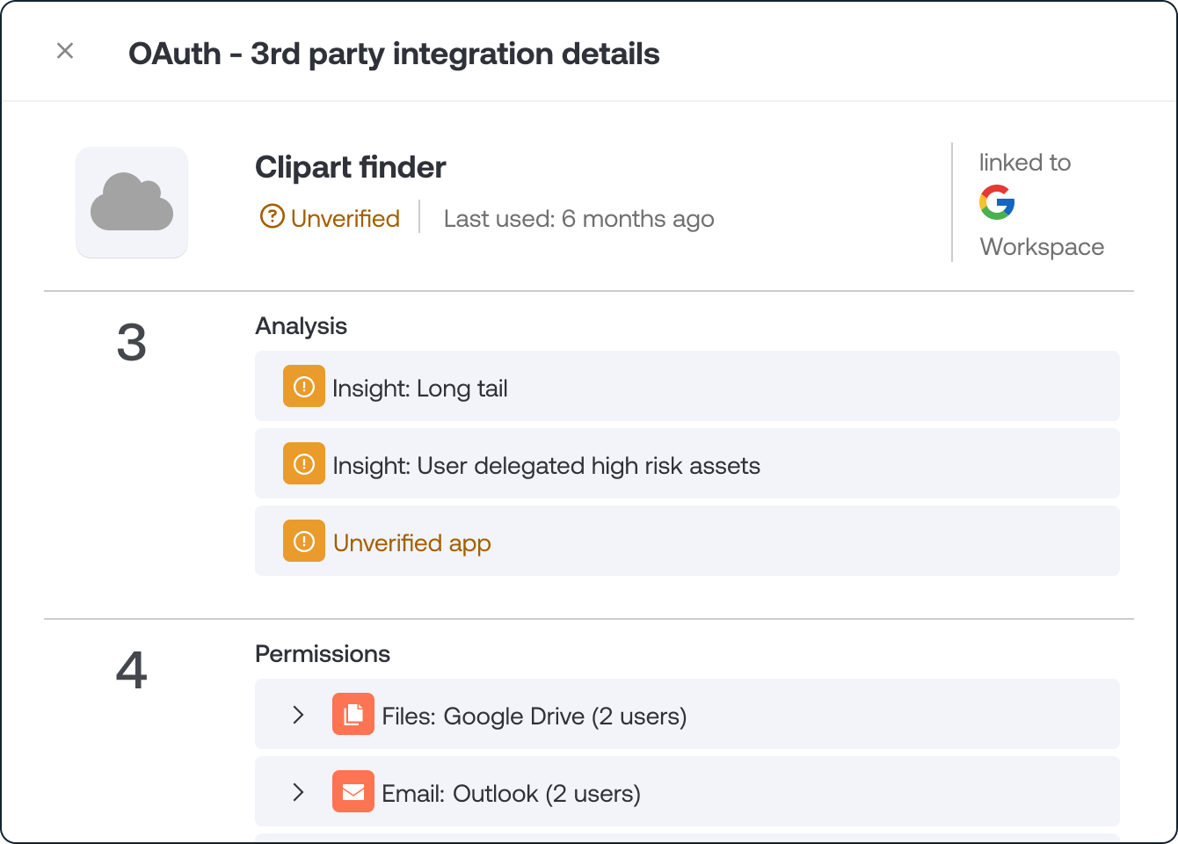Close the OAuth integration details panel
Screen dimensions: 1178x844
coord(65,51)
